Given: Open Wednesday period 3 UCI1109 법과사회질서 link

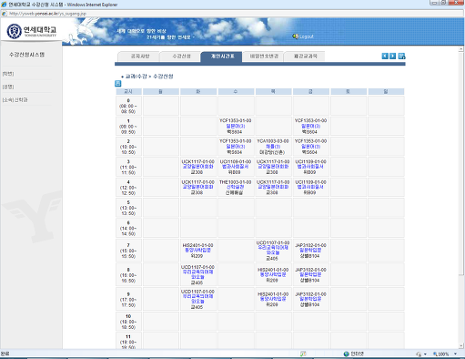Looking at the screenshot, I should 236,167.
